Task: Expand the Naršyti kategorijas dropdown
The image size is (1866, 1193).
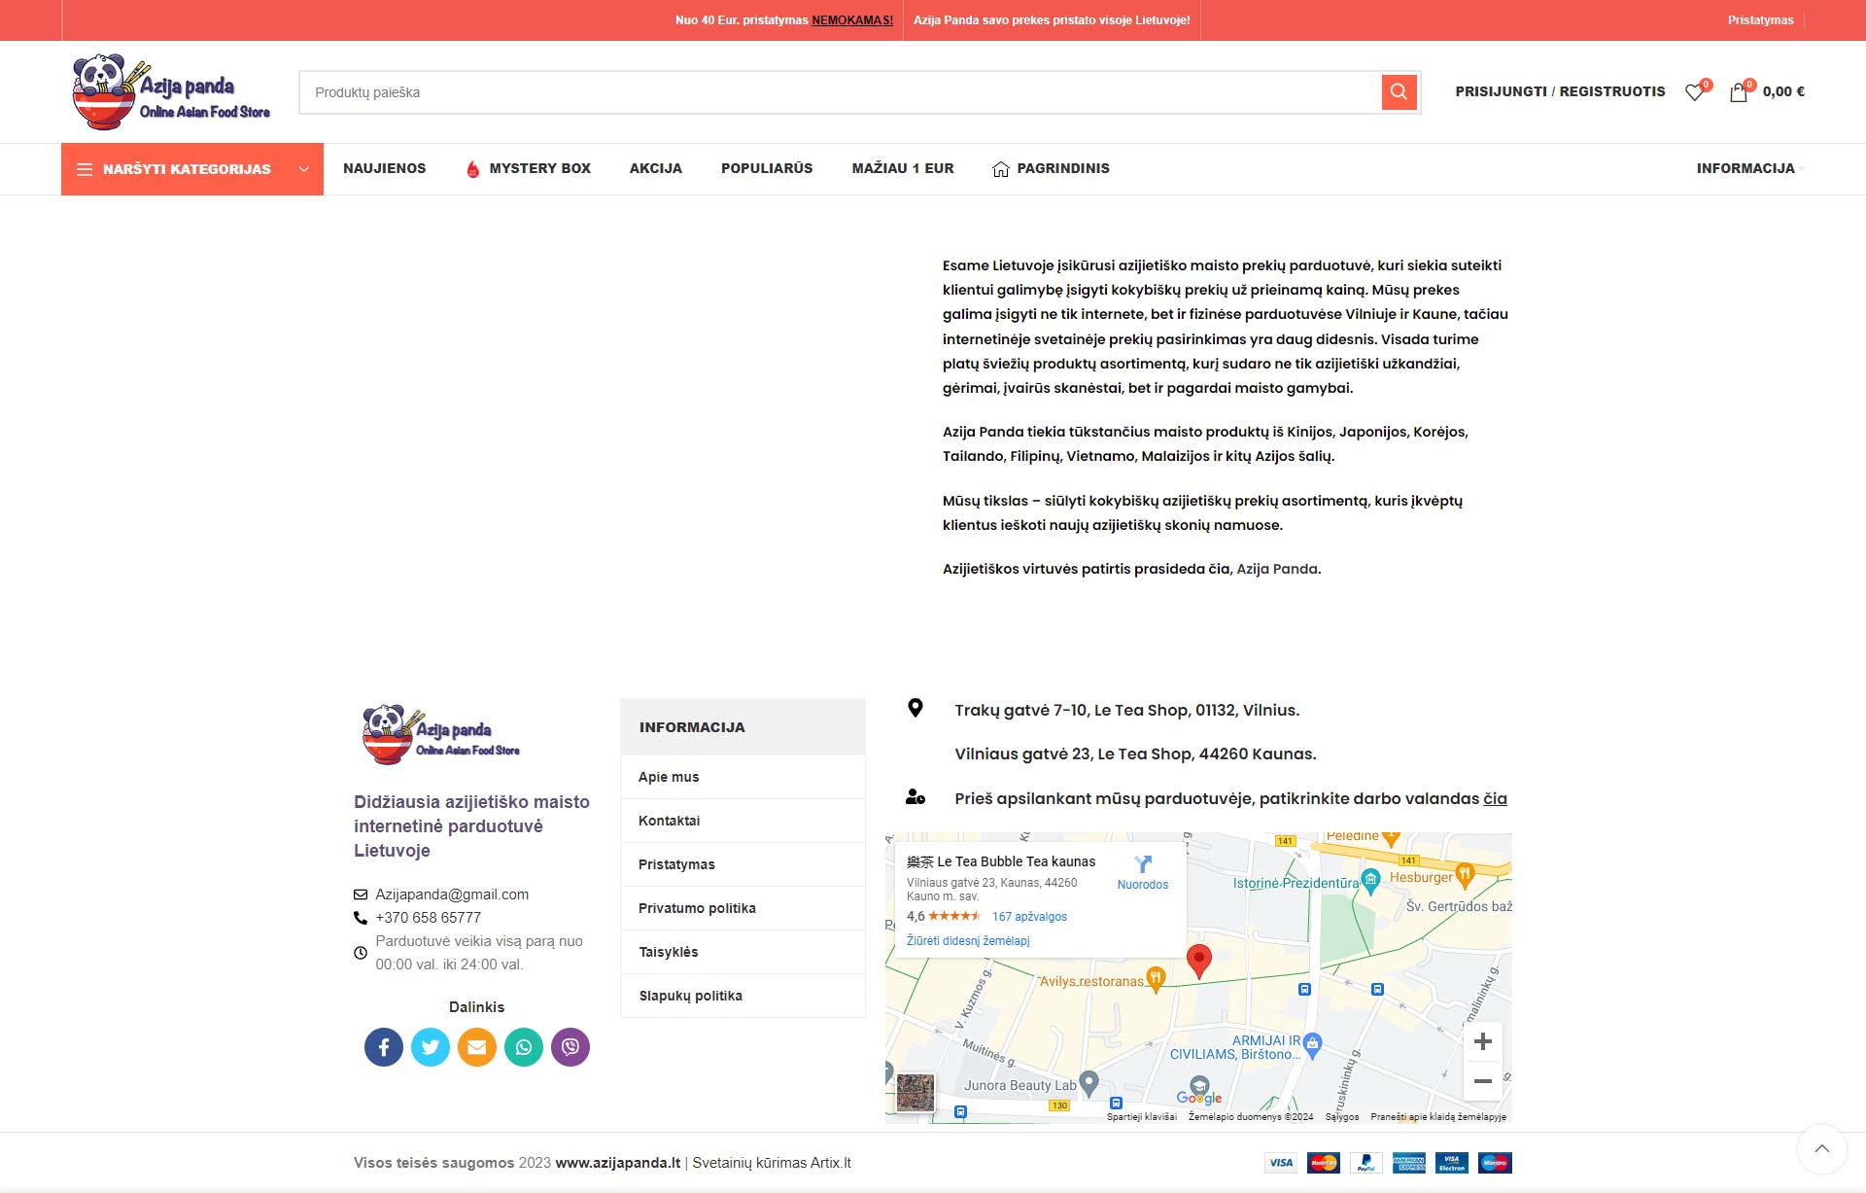Action: (192, 169)
